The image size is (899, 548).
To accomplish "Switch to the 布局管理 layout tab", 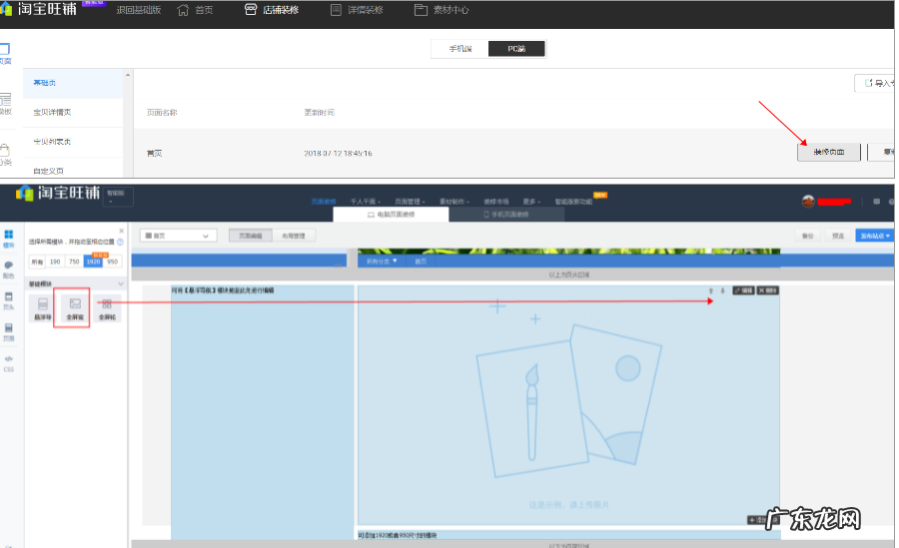I will click(293, 236).
